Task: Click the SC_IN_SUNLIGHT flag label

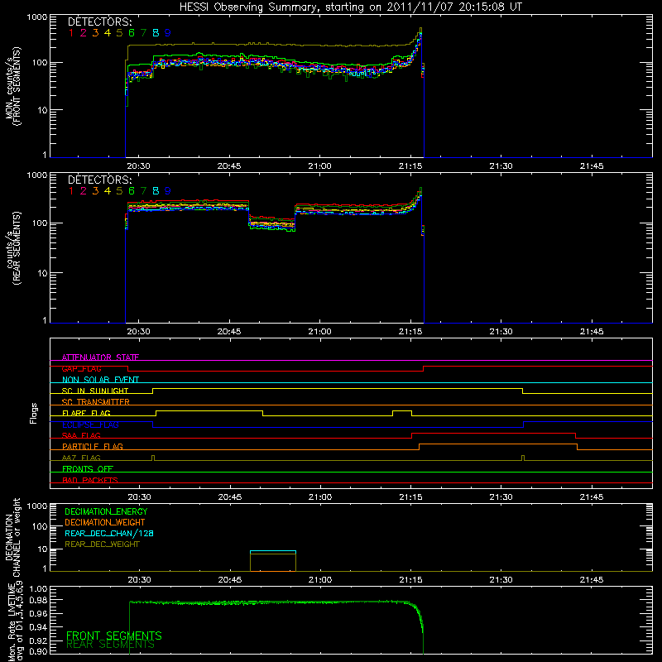Action: (95, 391)
